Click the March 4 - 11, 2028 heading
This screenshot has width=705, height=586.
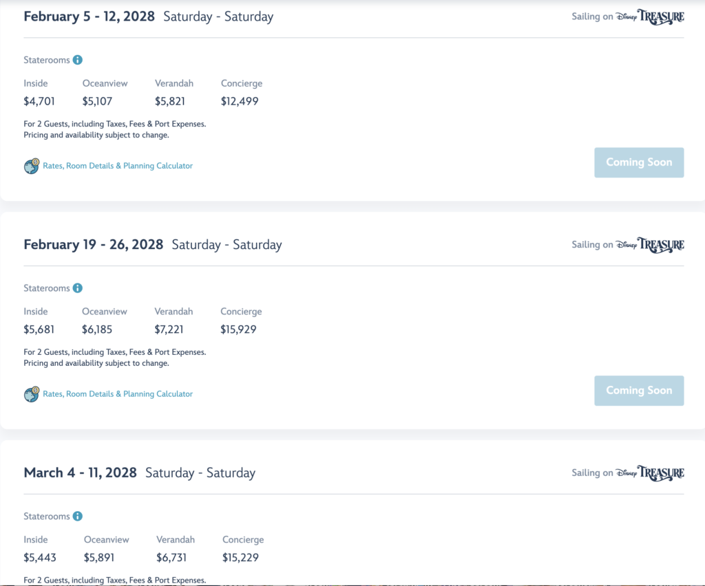(80, 473)
